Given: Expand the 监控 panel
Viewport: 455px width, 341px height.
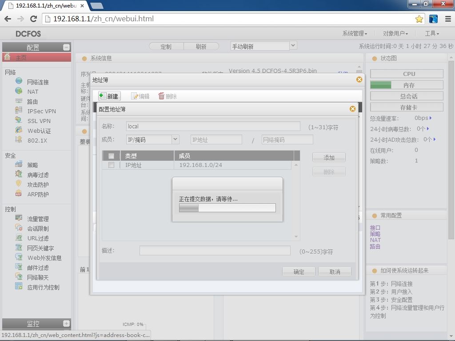Looking at the screenshot, I should pos(66,323).
